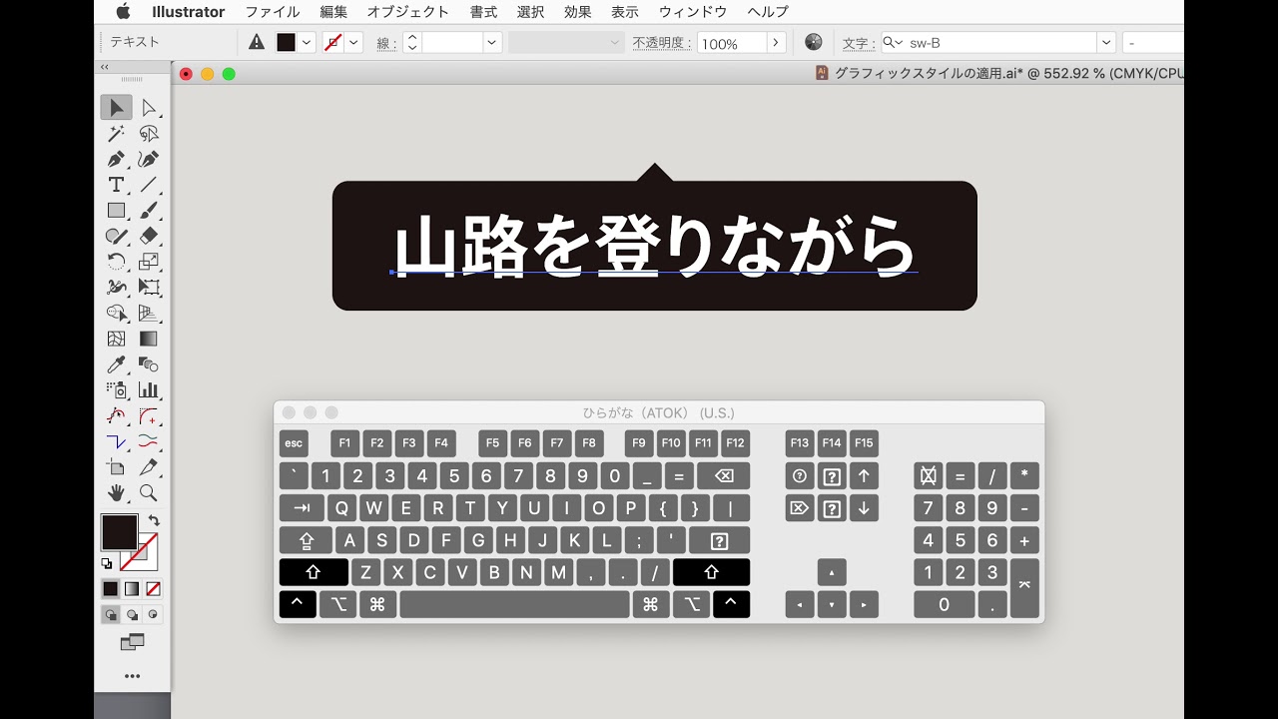1278x719 pixels.
Task: Select the Blend tool
Action: coord(149,364)
